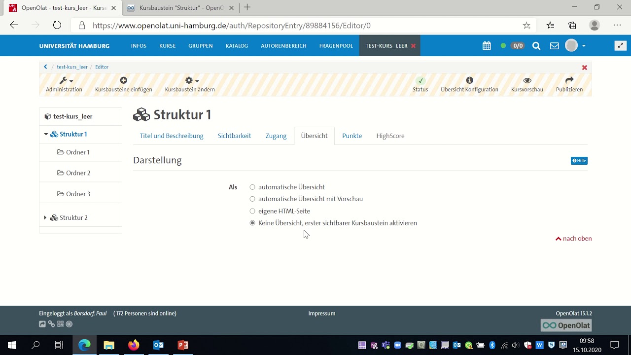Switch to the Zugang tab
Screen dimensions: 631x355
276,136
